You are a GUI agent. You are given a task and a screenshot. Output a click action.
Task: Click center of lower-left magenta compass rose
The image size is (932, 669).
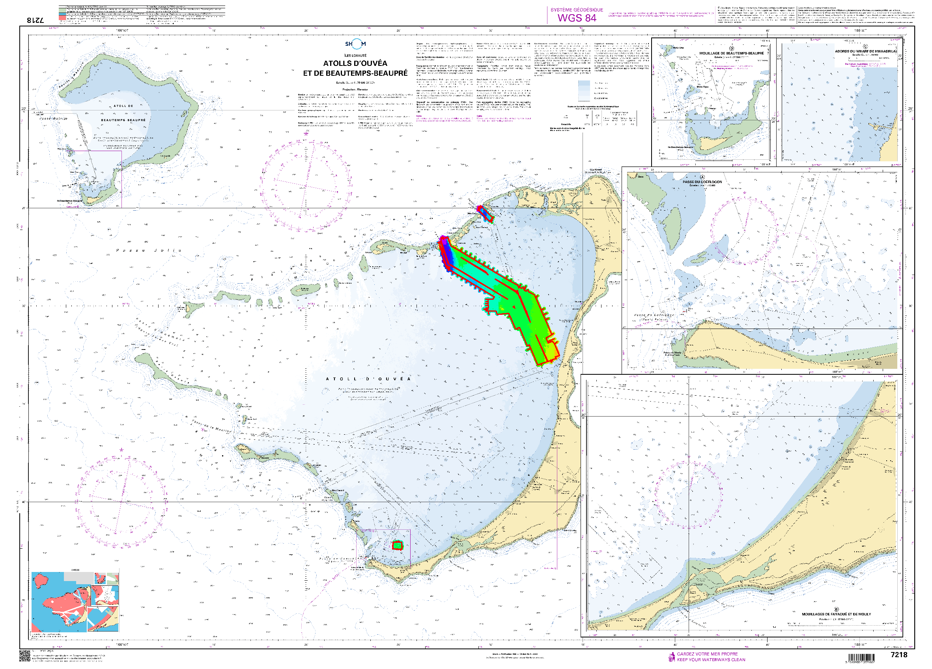[x=121, y=501]
